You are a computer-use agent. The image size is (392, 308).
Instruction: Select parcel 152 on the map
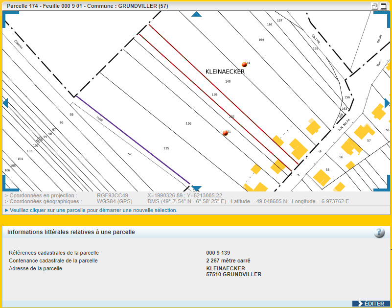coord(129,154)
